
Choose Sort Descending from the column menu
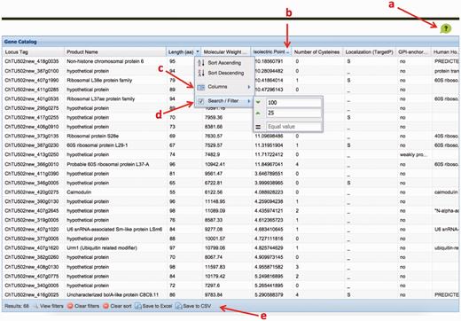pyautogui.click(x=225, y=73)
